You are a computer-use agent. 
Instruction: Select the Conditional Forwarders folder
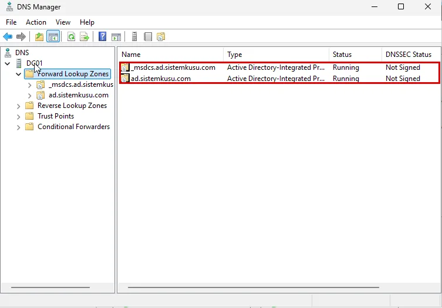(73, 127)
